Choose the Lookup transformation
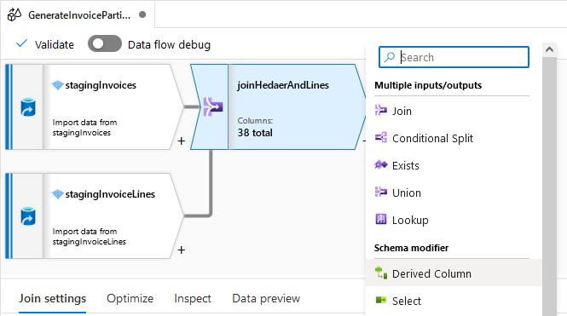 pos(454,220)
